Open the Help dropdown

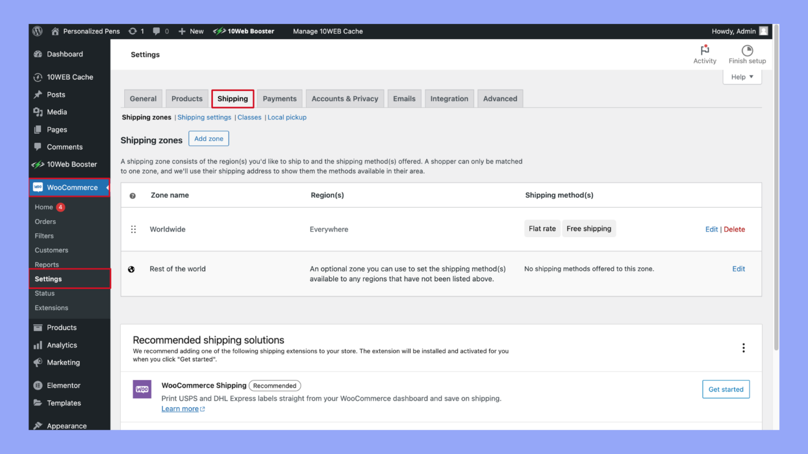tap(742, 77)
